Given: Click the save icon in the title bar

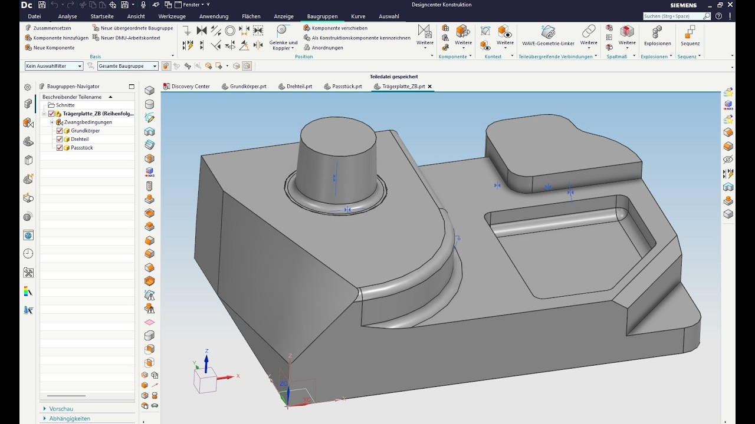Looking at the screenshot, I should 41,5.
